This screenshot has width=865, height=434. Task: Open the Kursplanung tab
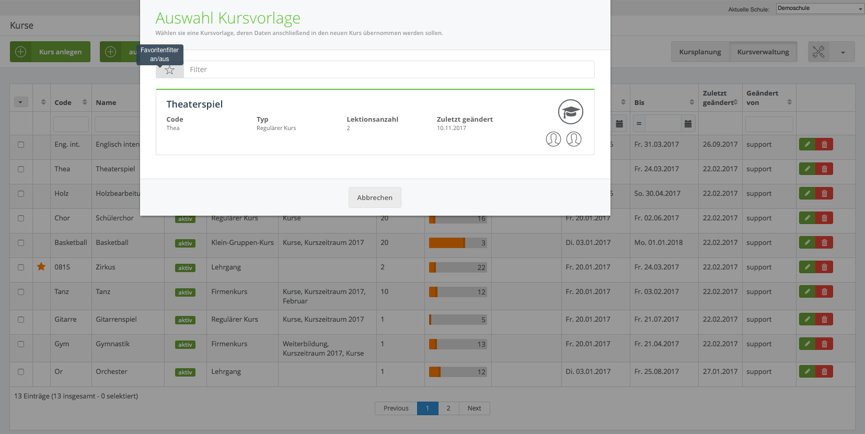pyautogui.click(x=700, y=52)
